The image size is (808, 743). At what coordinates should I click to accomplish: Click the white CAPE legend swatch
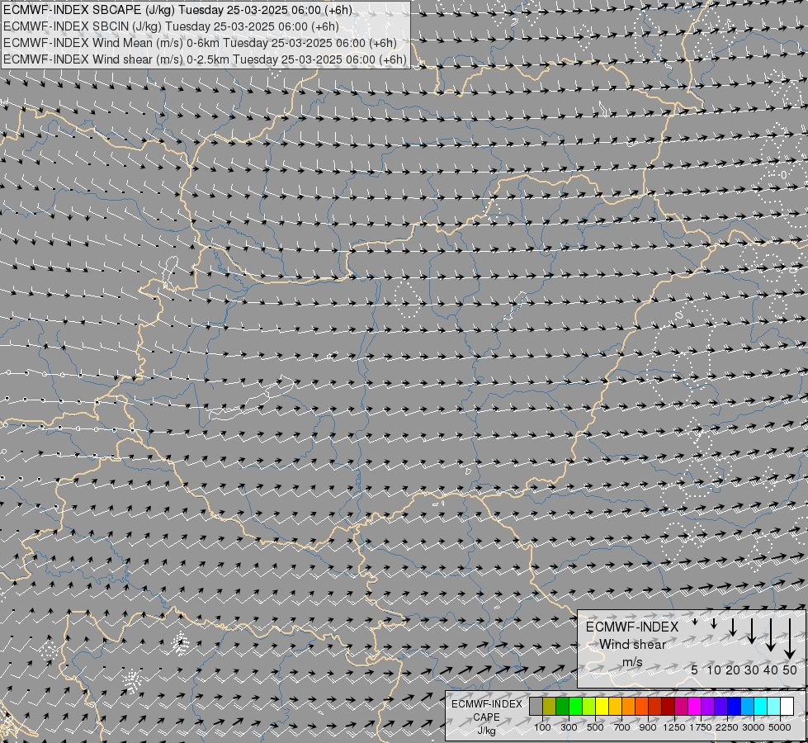coord(787,707)
